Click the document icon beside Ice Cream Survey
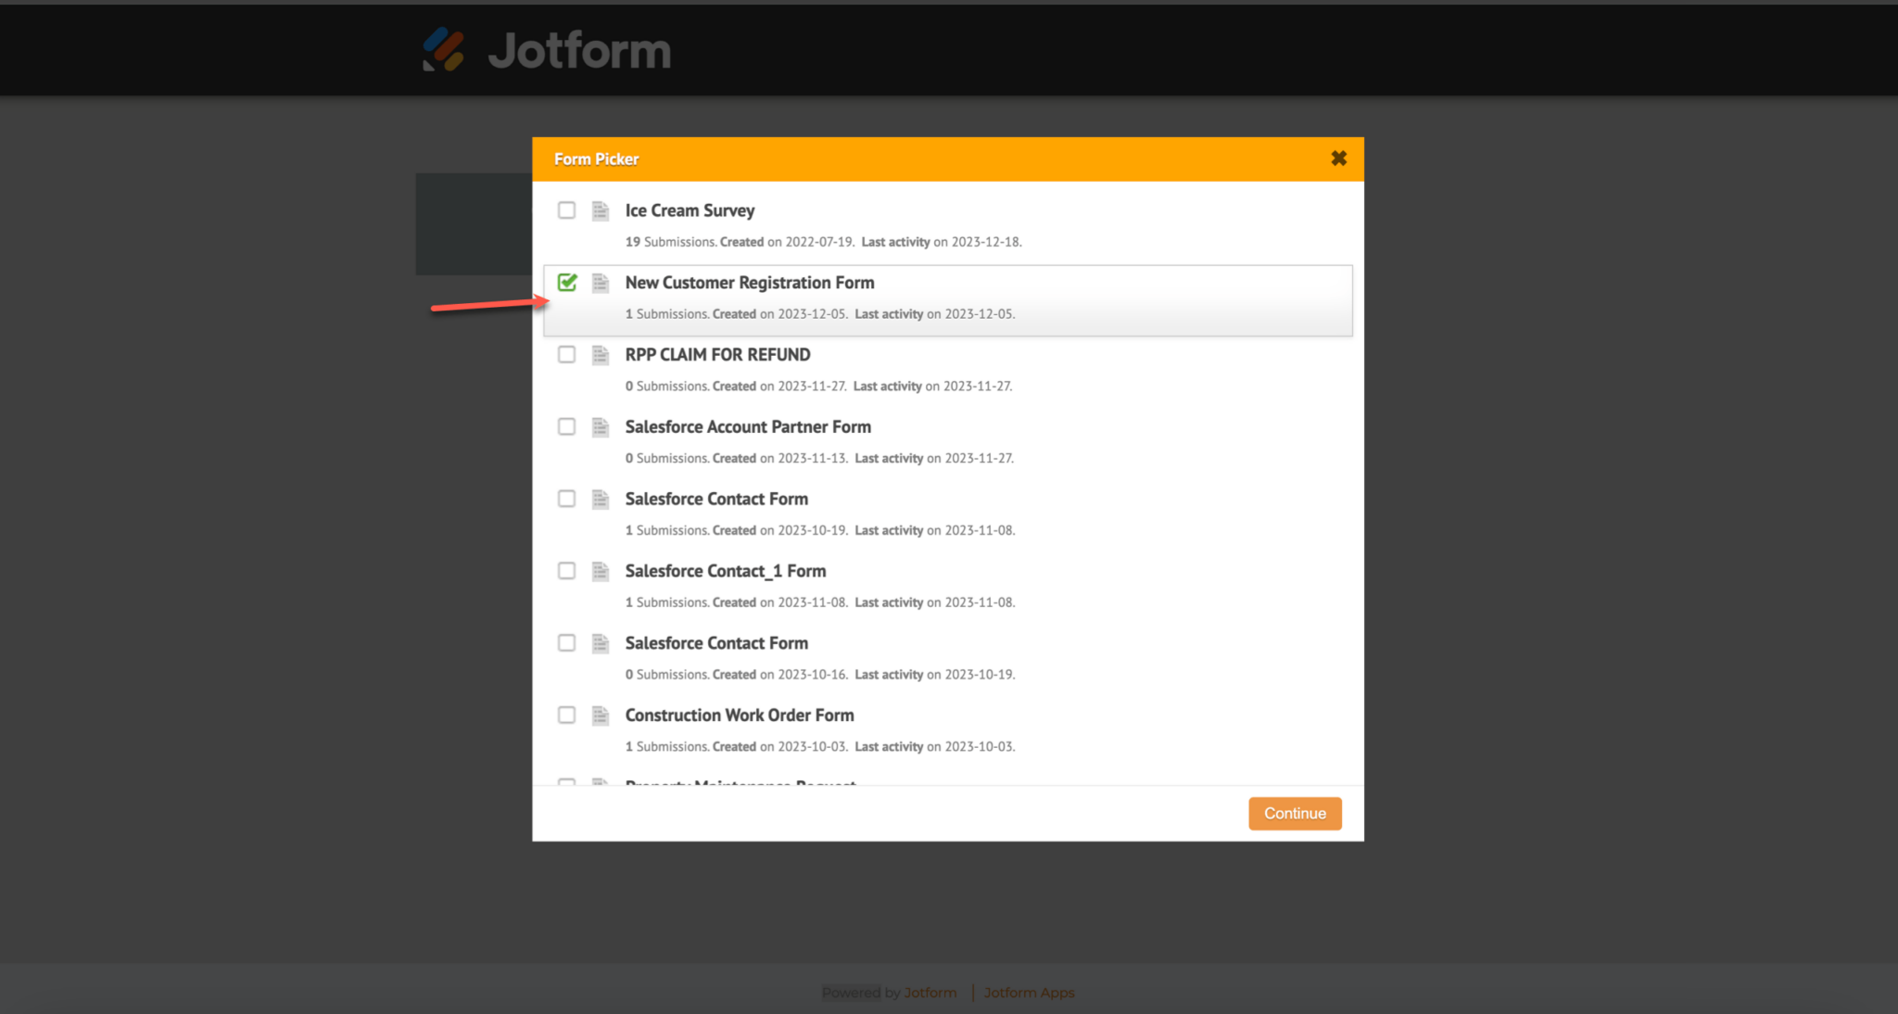Viewport: 1898px width, 1014px height. 601,210
